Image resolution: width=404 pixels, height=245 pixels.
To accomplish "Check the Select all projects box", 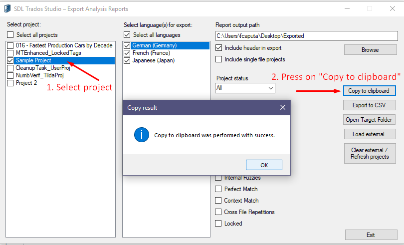I will [x=10, y=35].
